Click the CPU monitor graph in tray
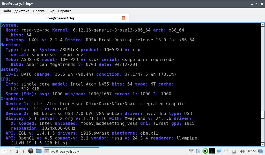 point(212,151)
